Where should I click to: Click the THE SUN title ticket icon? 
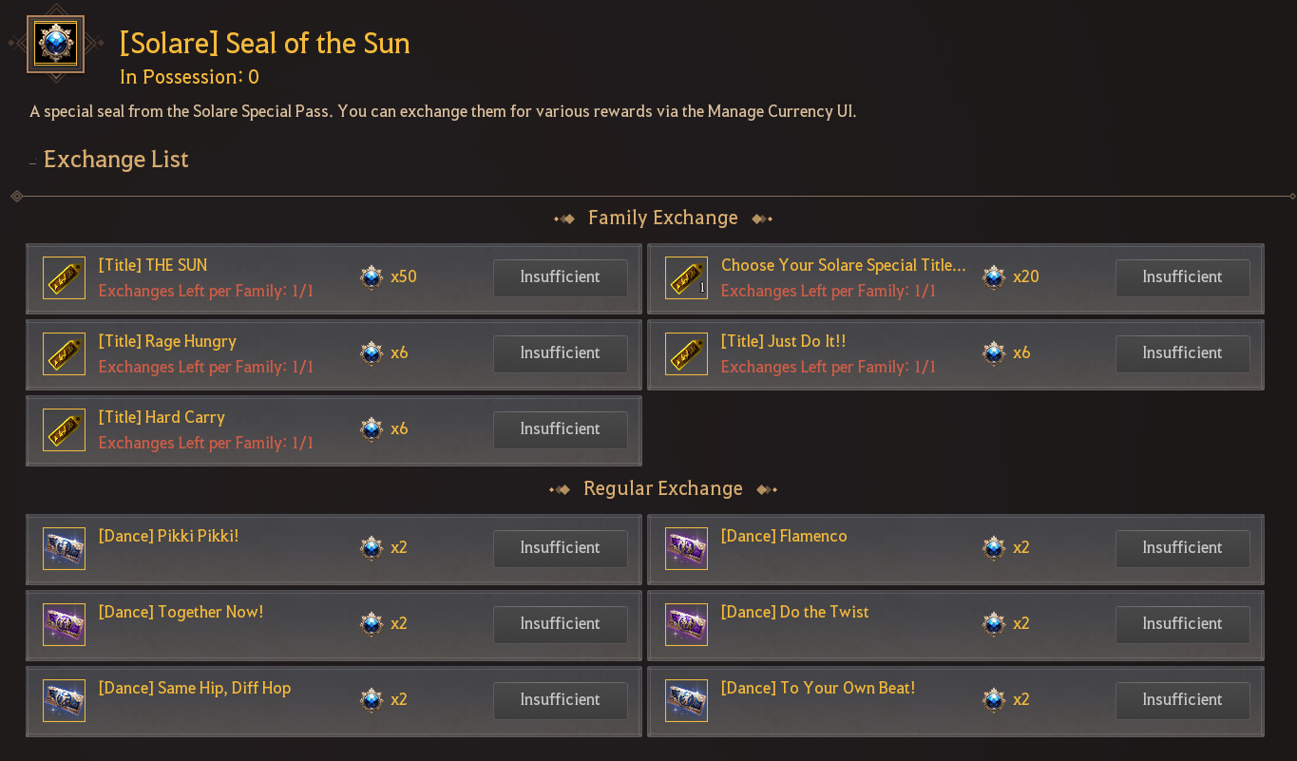click(64, 277)
